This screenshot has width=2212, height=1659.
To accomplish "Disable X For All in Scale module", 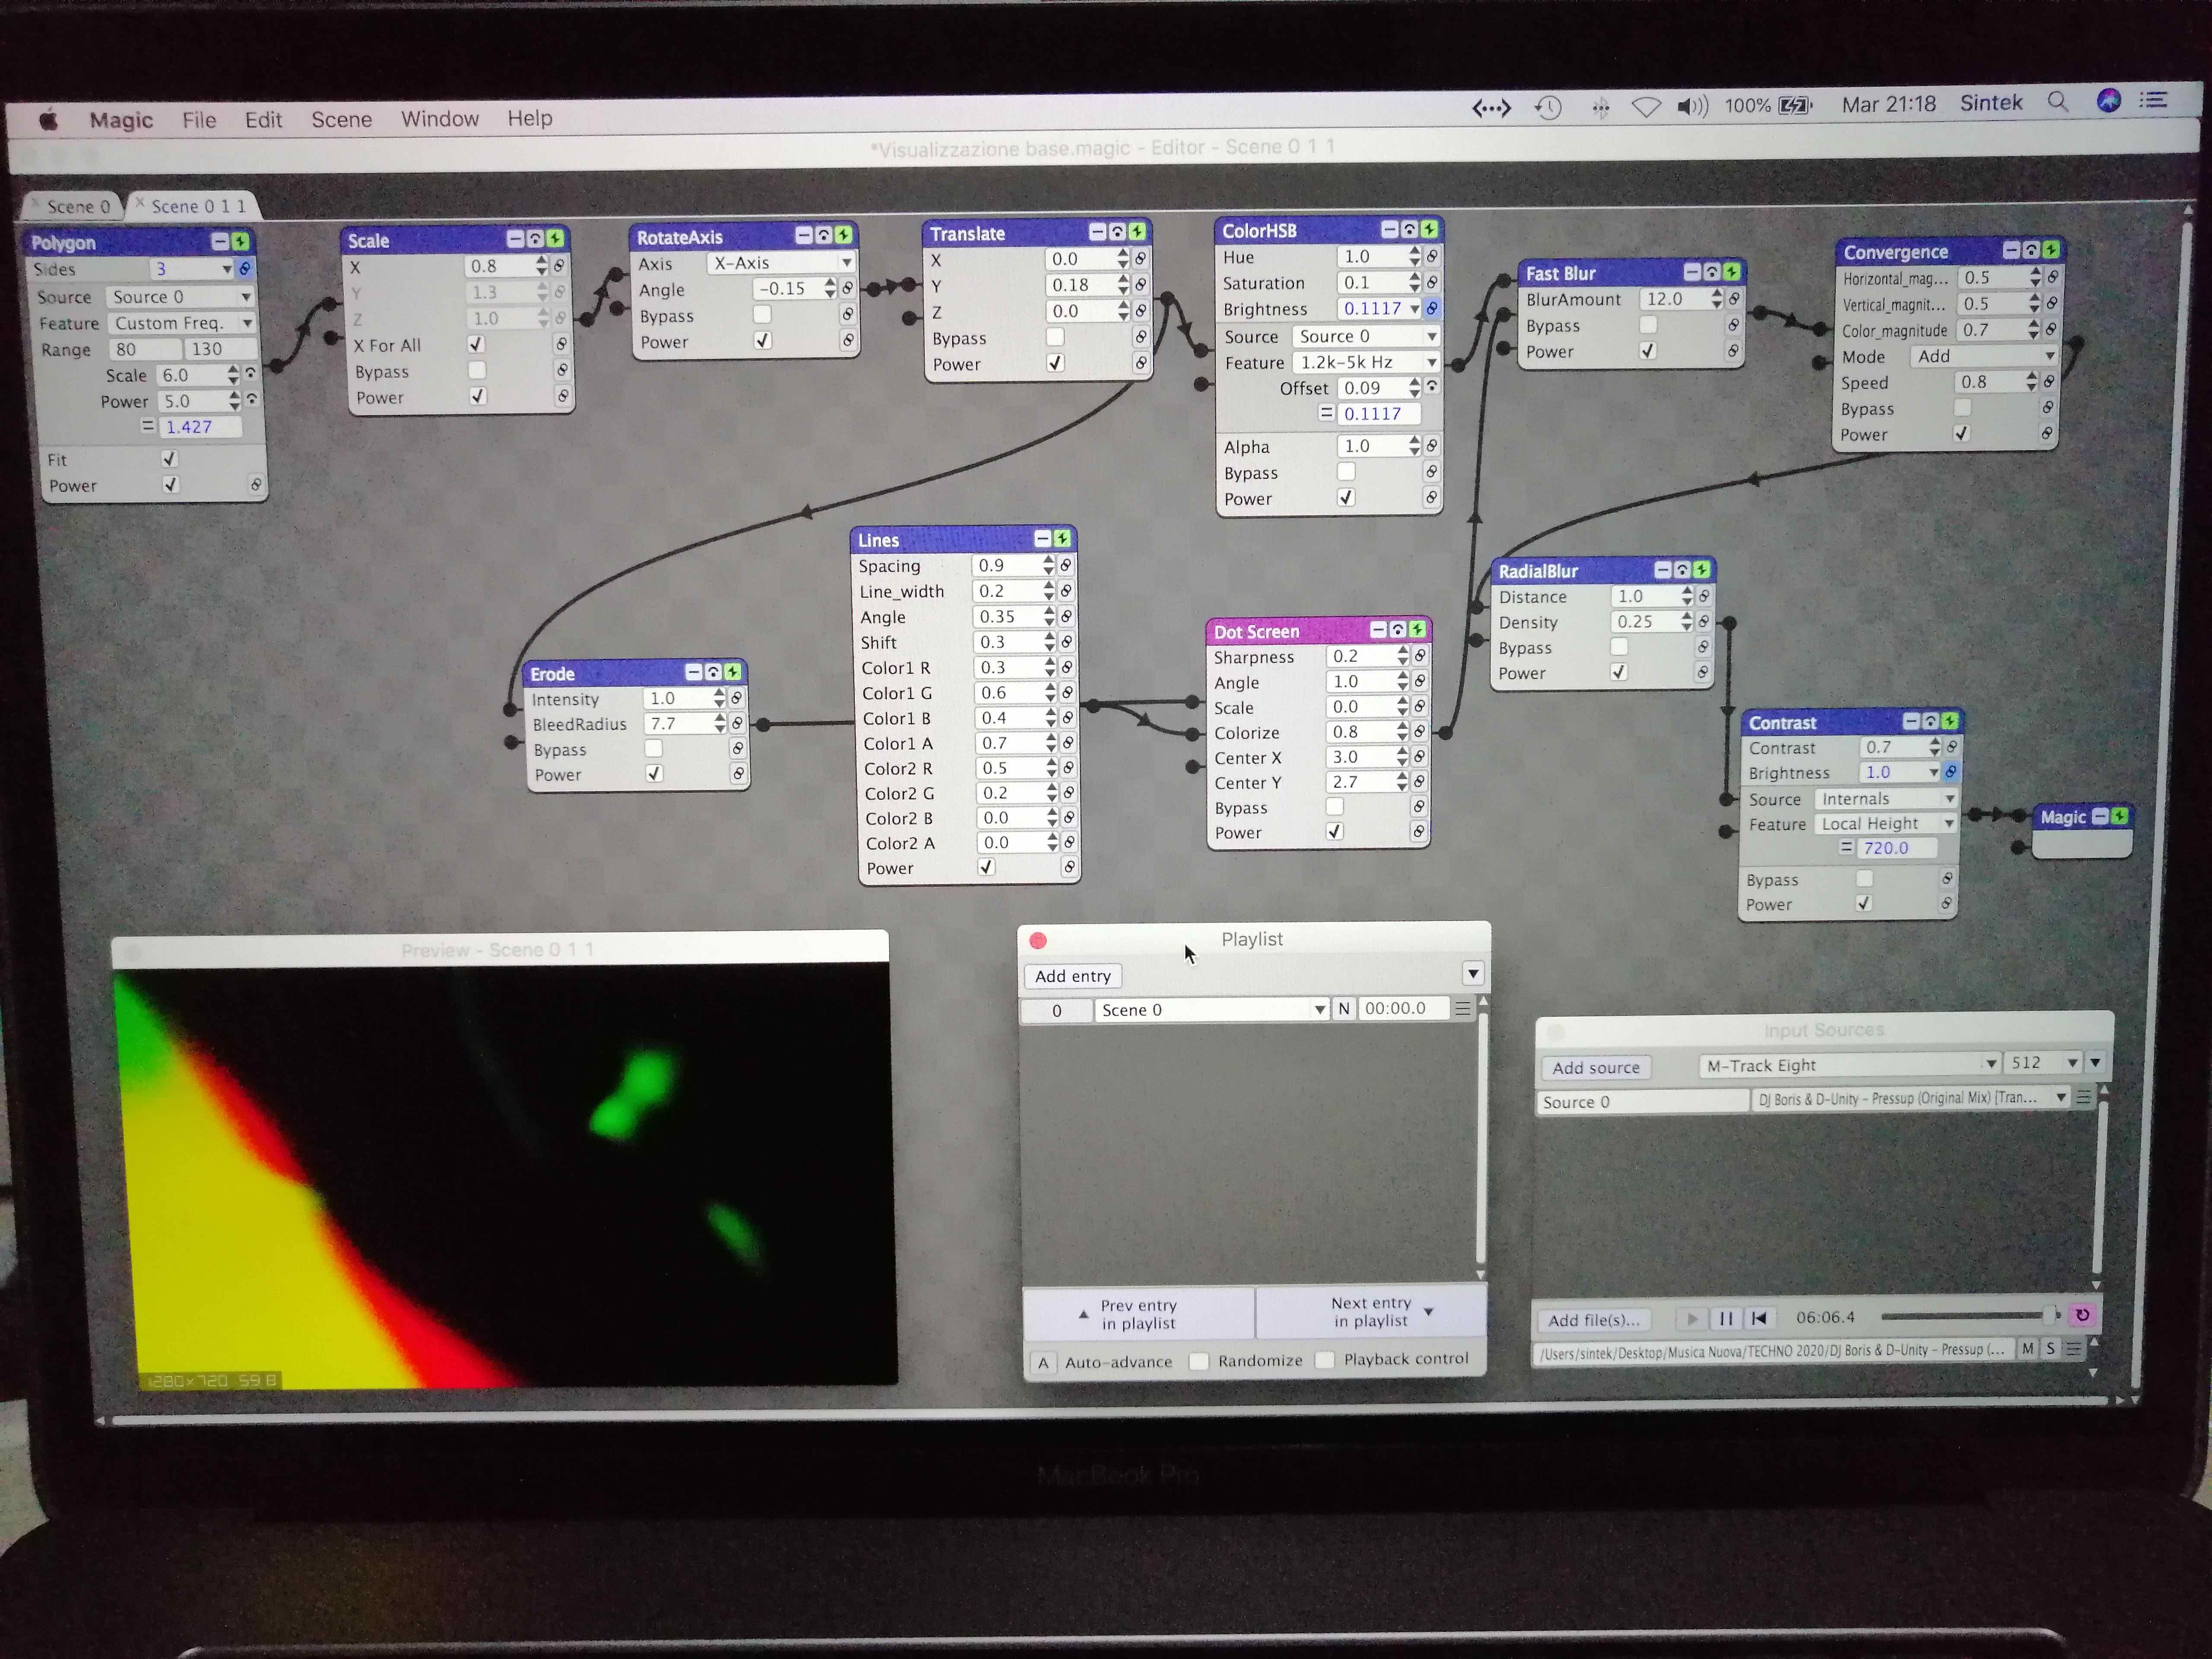I will pos(476,344).
